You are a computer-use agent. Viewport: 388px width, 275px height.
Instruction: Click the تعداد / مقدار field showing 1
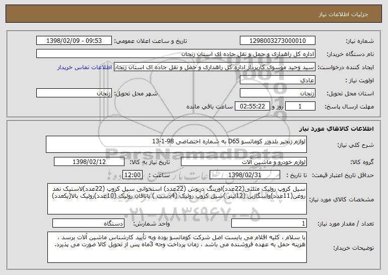click(x=269, y=223)
